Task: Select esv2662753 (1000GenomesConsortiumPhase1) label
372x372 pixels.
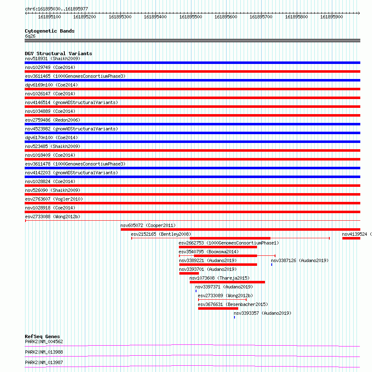Action: tap(229, 243)
